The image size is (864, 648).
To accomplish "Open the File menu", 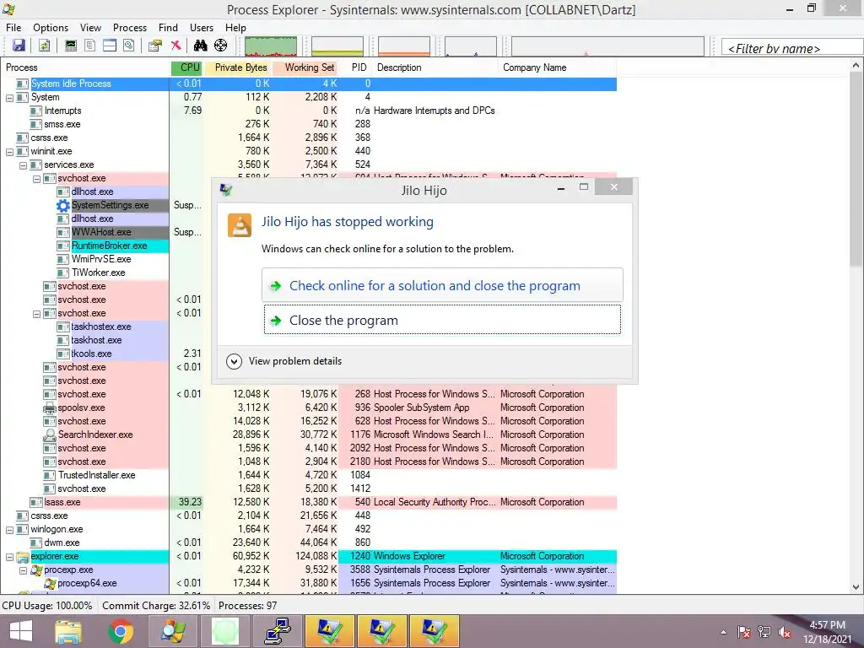I will tap(13, 28).
